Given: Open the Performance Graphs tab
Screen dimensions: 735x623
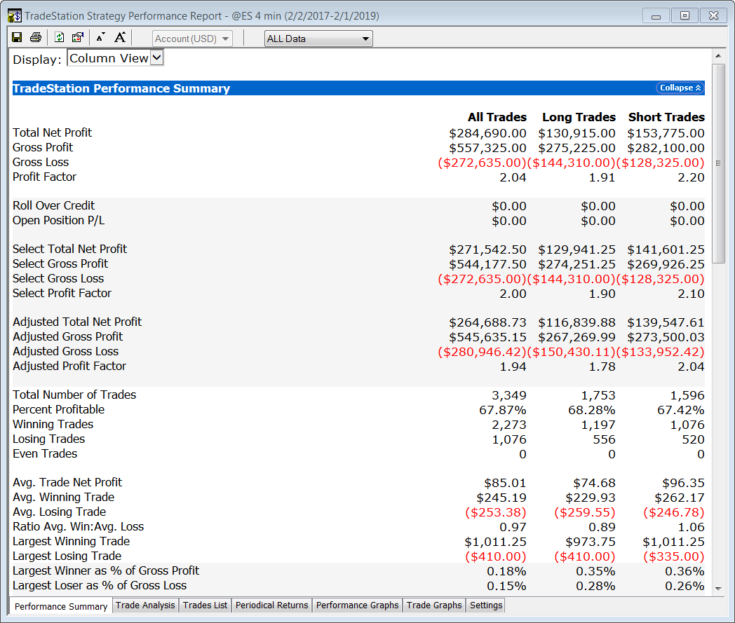Looking at the screenshot, I should pyautogui.click(x=357, y=605).
